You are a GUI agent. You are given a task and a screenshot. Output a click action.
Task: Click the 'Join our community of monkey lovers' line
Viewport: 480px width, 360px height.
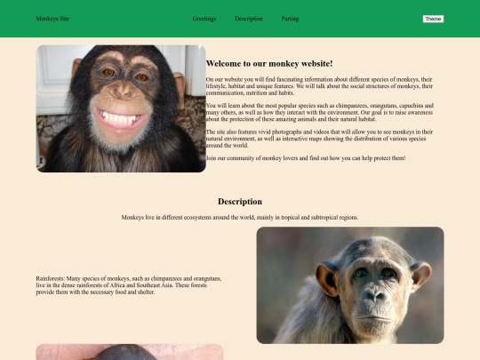[306, 158]
